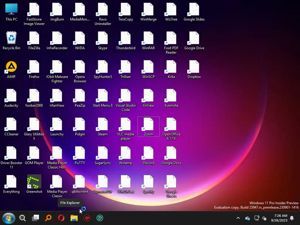Open File Explorer from taskbar
300x225 pixels.
(x=74, y=218)
